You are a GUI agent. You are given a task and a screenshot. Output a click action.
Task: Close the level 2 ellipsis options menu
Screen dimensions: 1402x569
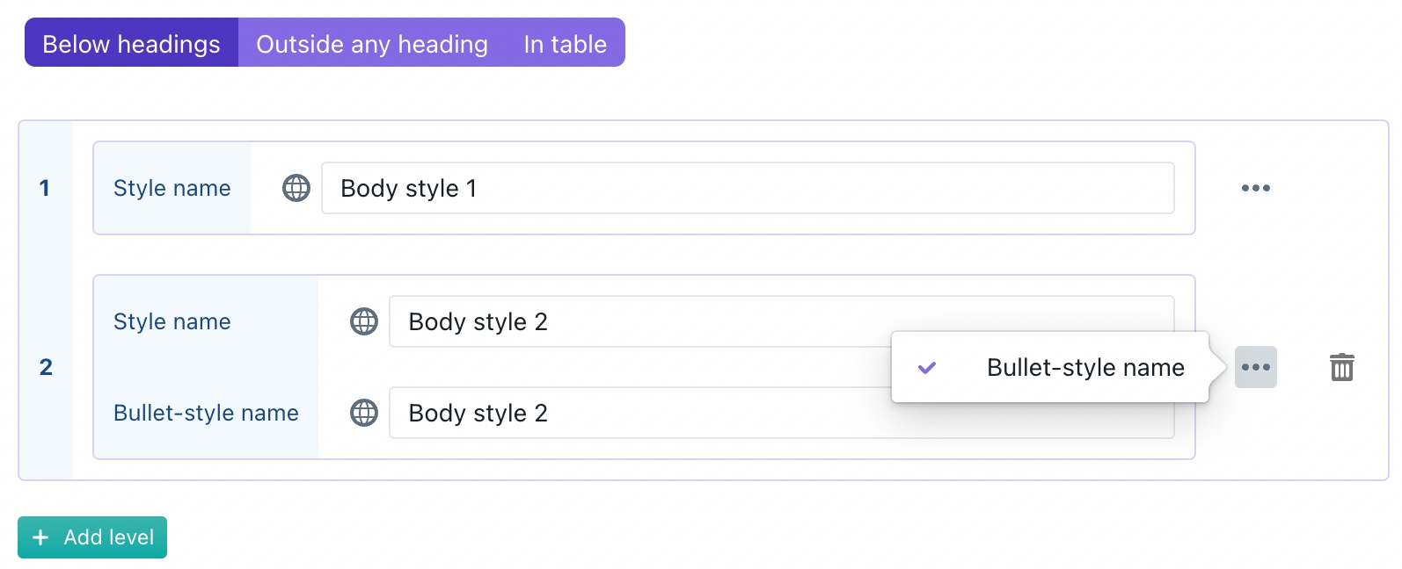coord(1255,367)
